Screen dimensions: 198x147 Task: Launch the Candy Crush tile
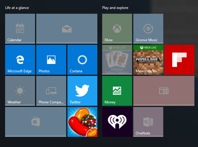[x=82, y=122]
